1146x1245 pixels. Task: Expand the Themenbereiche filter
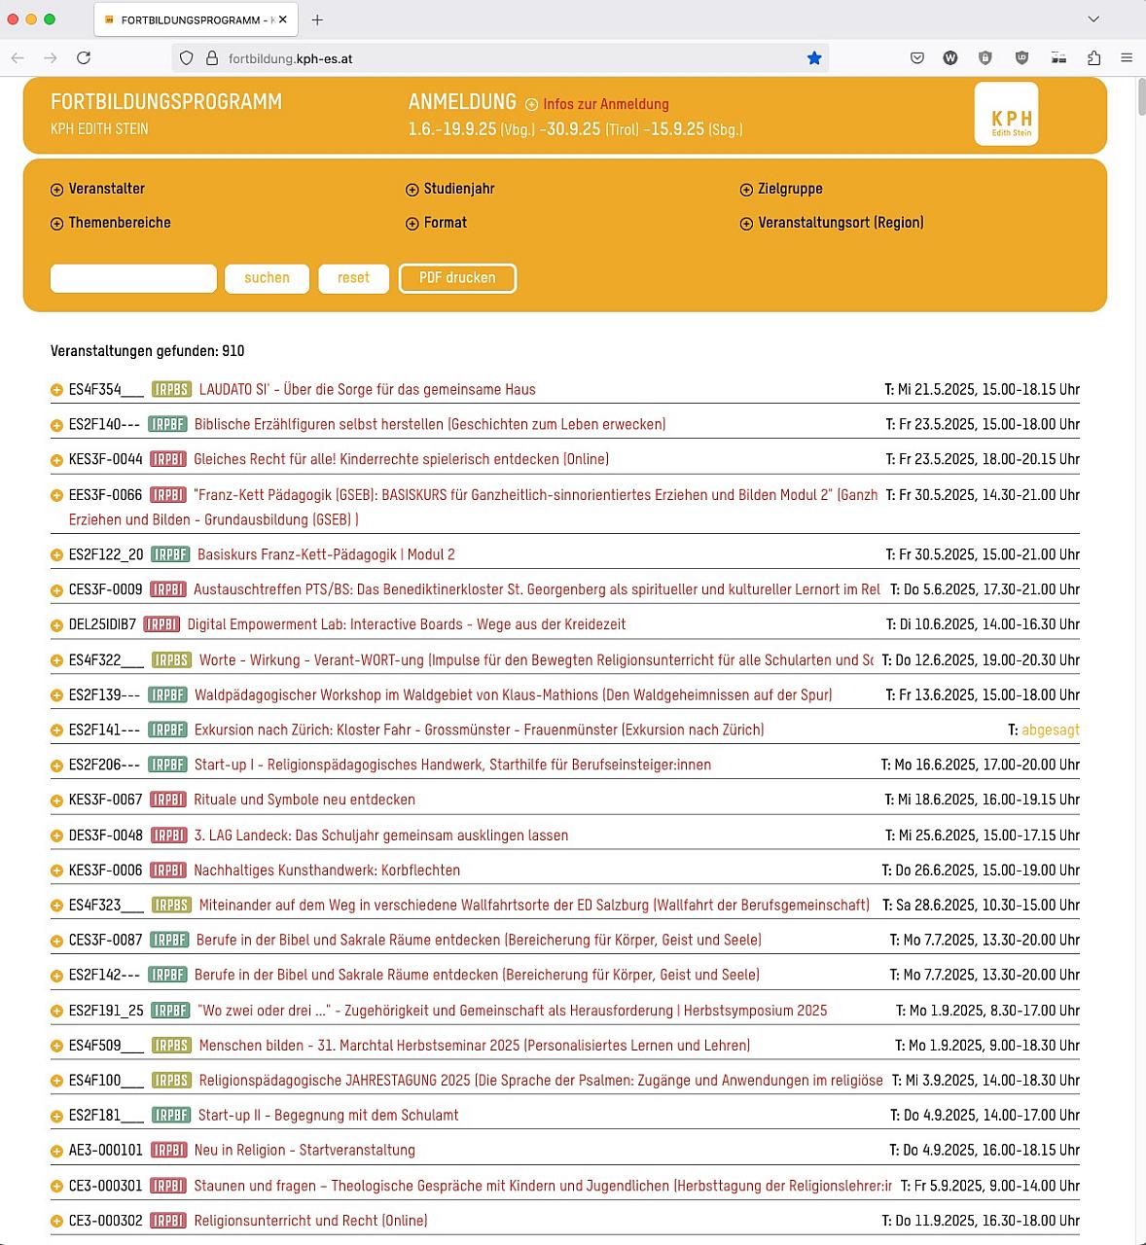coord(110,223)
